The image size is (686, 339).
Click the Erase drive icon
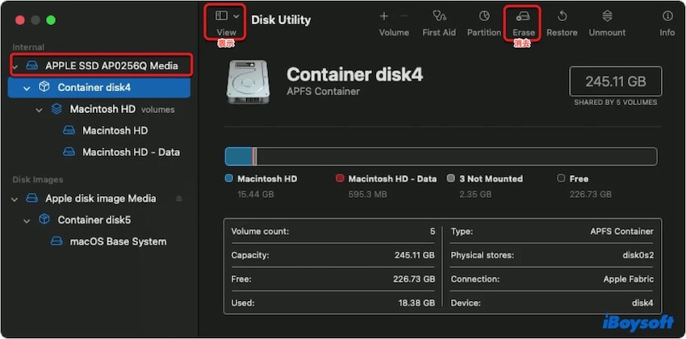pyautogui.click(x=523, y=16)
